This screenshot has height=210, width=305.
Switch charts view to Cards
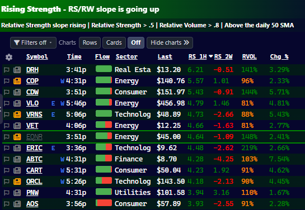[114, 42]
